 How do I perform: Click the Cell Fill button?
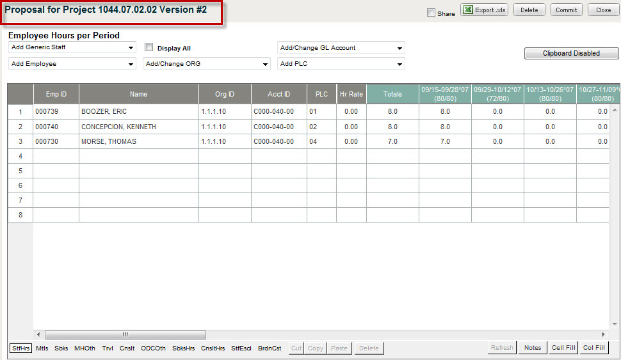click(563, 348)
